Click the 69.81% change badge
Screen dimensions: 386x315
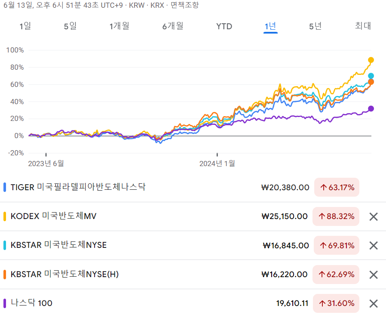coord(337,245)
